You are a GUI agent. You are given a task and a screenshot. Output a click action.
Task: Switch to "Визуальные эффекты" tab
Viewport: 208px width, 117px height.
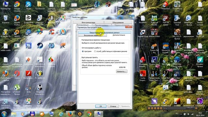click(x=92, y=35)
